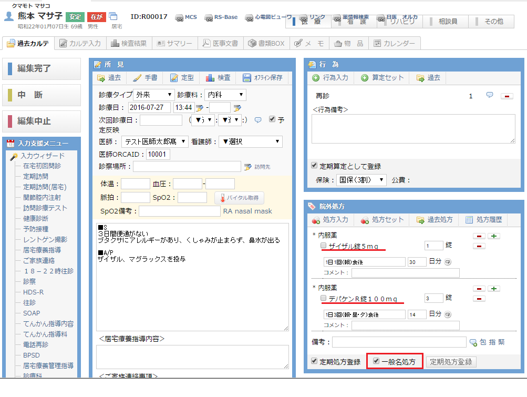Viewport: 527px width, 397px height.
Task: Check デパケンR錠100mg checkbox
Action: (323, 298)
